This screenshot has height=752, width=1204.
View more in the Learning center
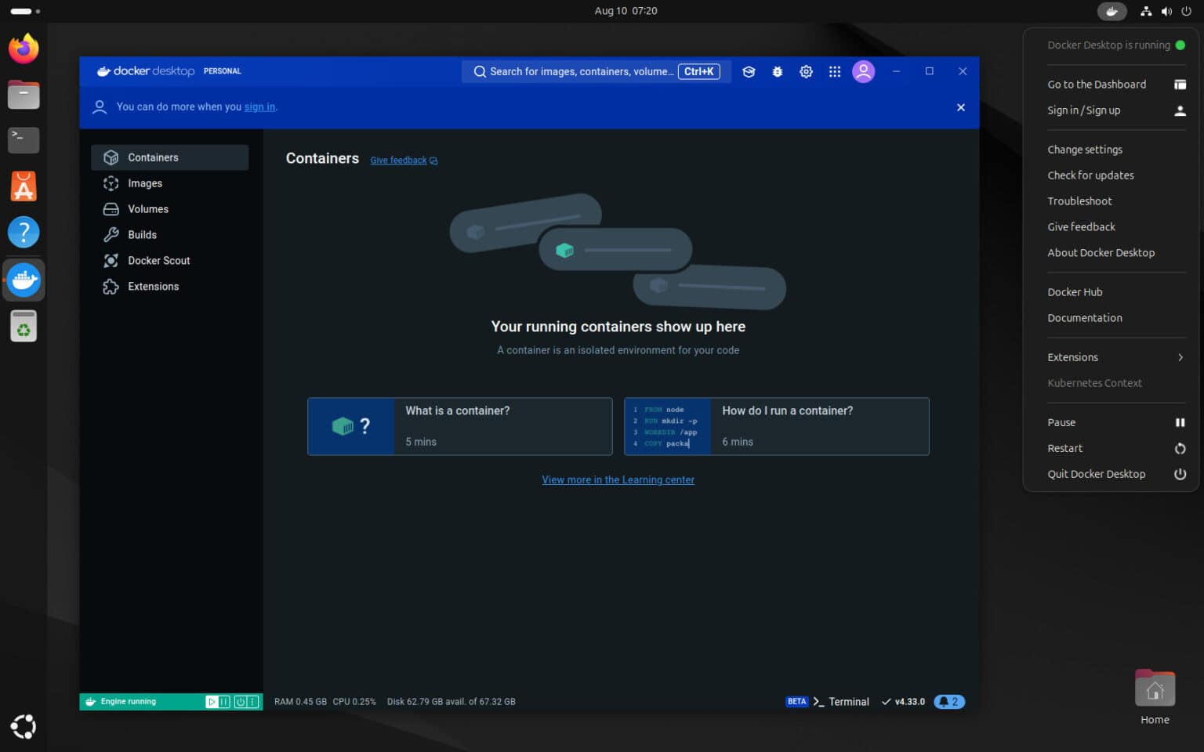[x=618, y=479]
